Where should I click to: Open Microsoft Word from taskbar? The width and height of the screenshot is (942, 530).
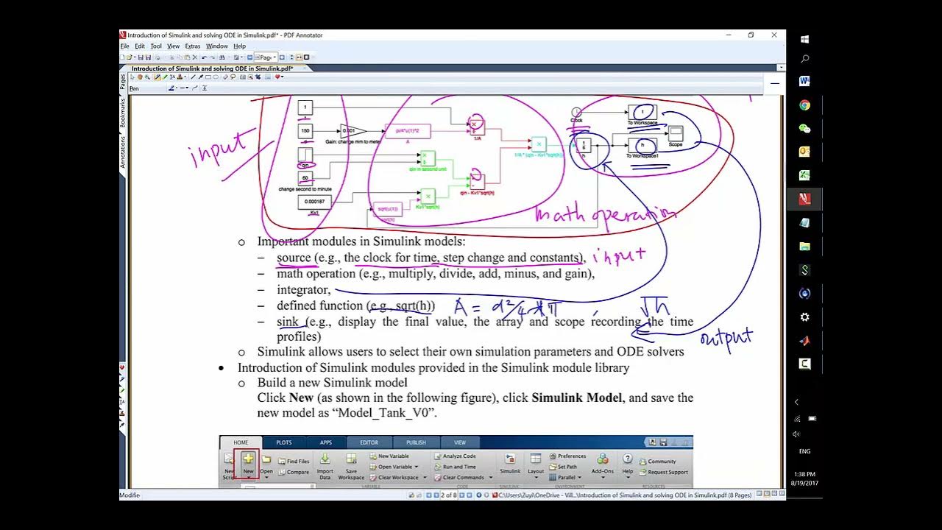pos(804,81)
